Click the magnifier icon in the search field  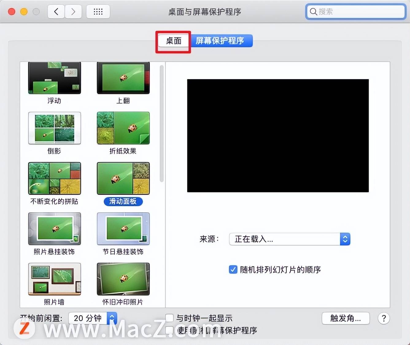[x=313, y=11]
